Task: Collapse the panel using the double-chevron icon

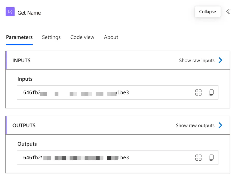Action: pos(228,12)
